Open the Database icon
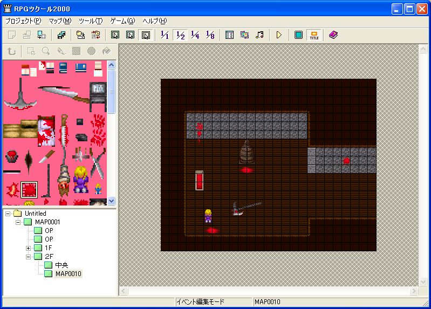The width and height of the screenshot is (431, 309). 229,35
